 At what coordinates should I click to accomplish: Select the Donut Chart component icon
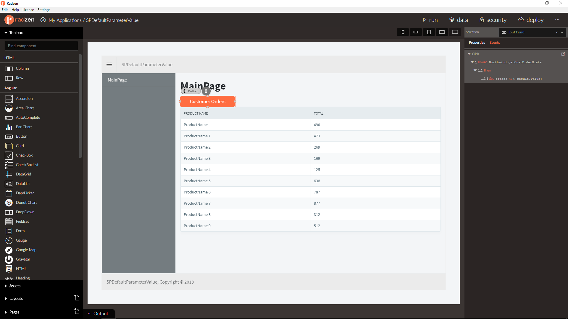coord(9,203)
